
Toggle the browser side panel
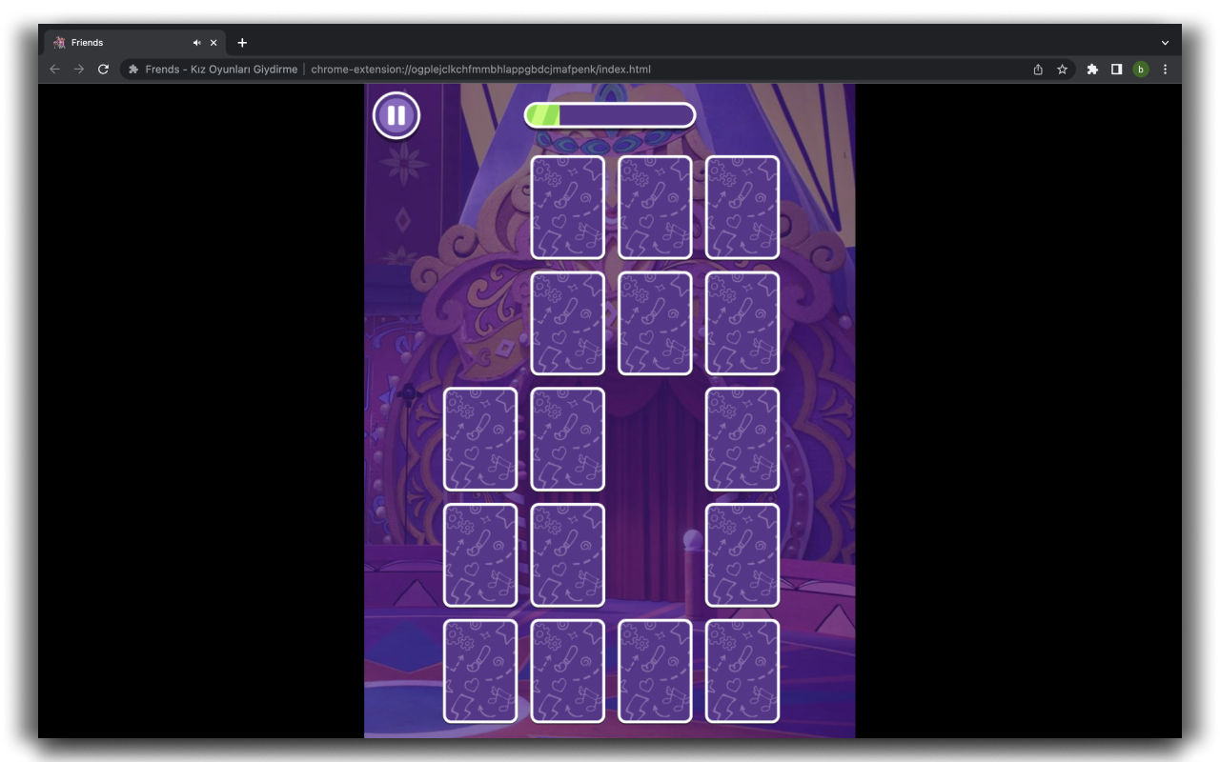tap(1116, 70)
